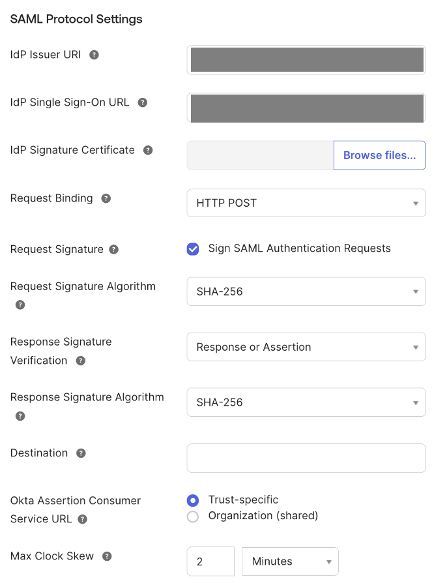447x583 pixels.
Task: View help icon under Response Signature Algorithm
Action: click(20, 416)
